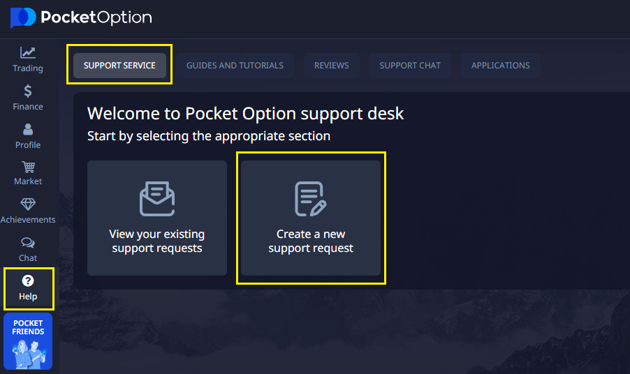Image resolution: width=630 pixels, height=374 pixels.
Task: Open the Trading chart icon in sidebar
Action: tap(28, 52)
